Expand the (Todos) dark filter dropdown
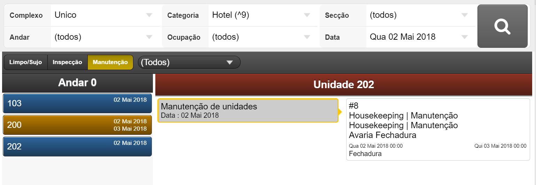This screenshot has height=185, width=536. point(189,62)
